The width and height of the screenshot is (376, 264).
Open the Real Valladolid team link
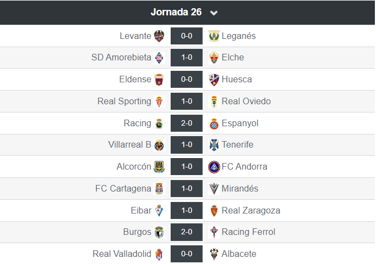pyautogui.click(x=122, y=254)
